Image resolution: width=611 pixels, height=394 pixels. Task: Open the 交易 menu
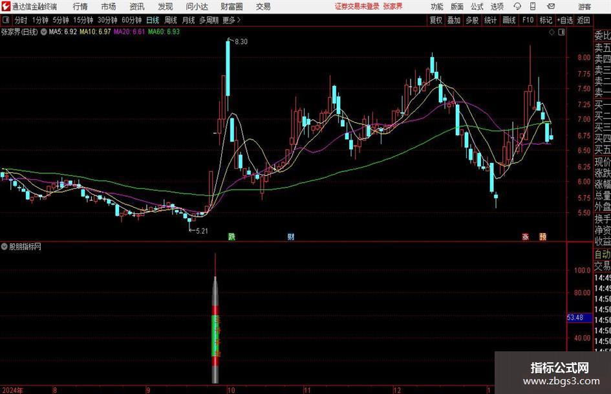click(x=263, y=6)
